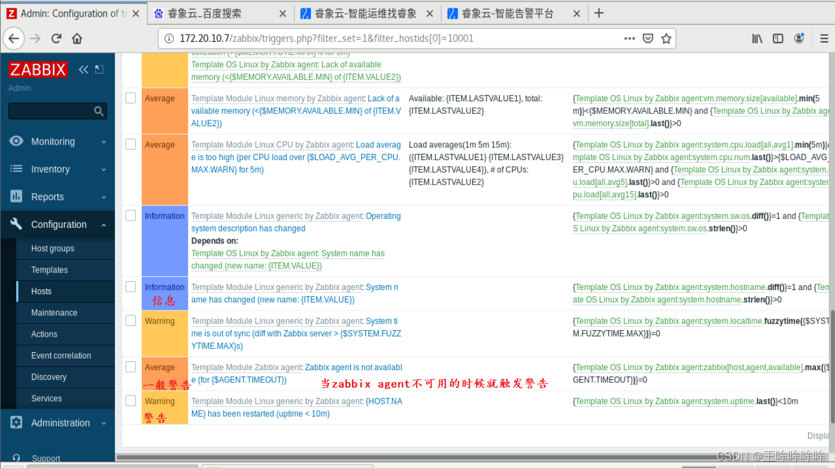Expand the Monitoring menu chevron

point(104,142)
